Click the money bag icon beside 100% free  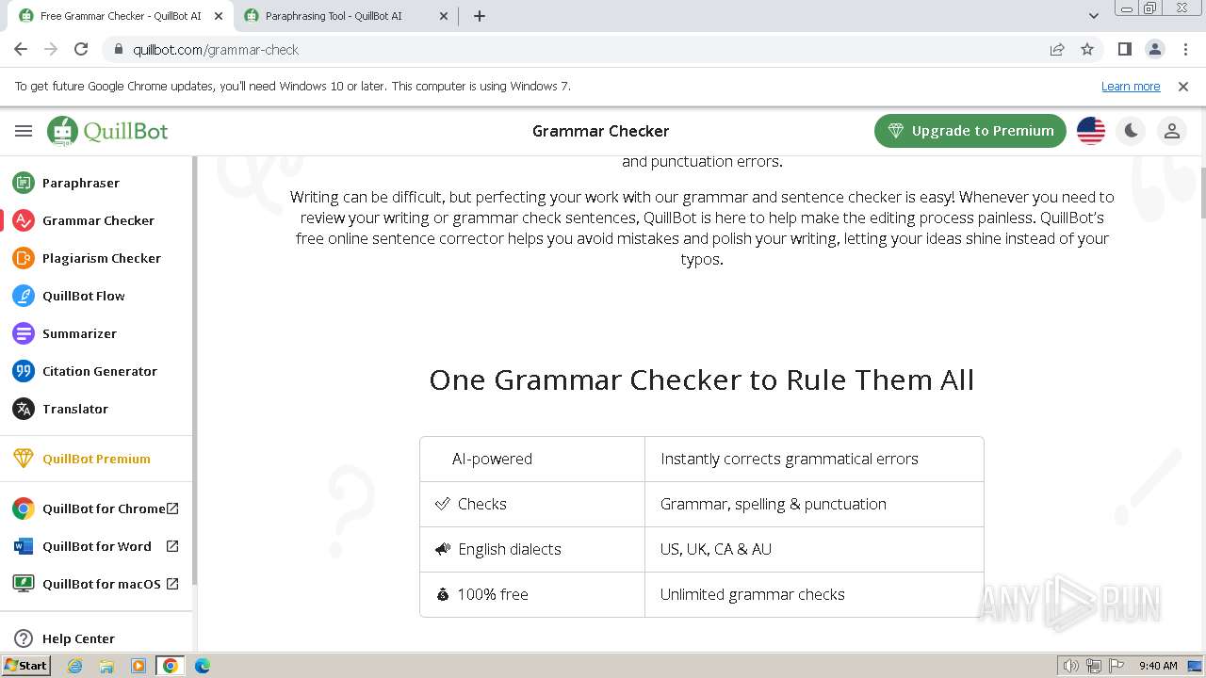(x=443, y=594)
